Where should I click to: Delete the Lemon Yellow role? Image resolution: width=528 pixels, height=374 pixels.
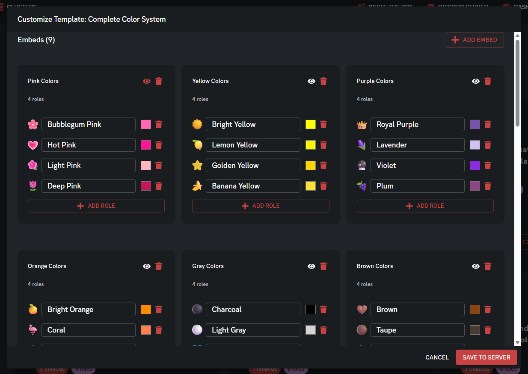click(x=323, y=145)
